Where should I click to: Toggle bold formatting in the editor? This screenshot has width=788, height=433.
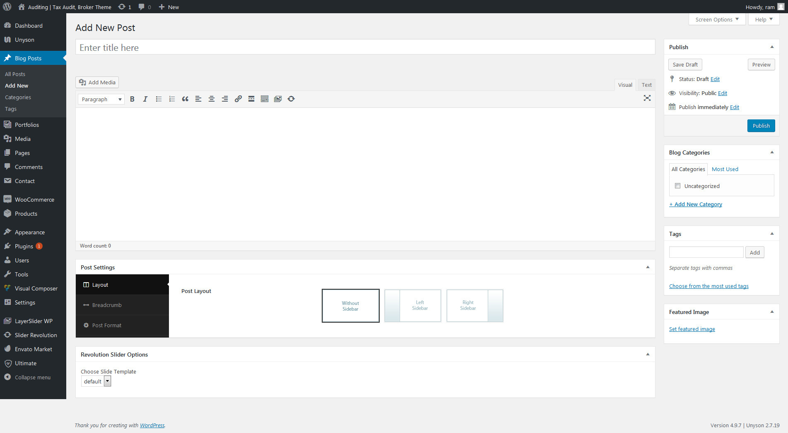[132, 99]
